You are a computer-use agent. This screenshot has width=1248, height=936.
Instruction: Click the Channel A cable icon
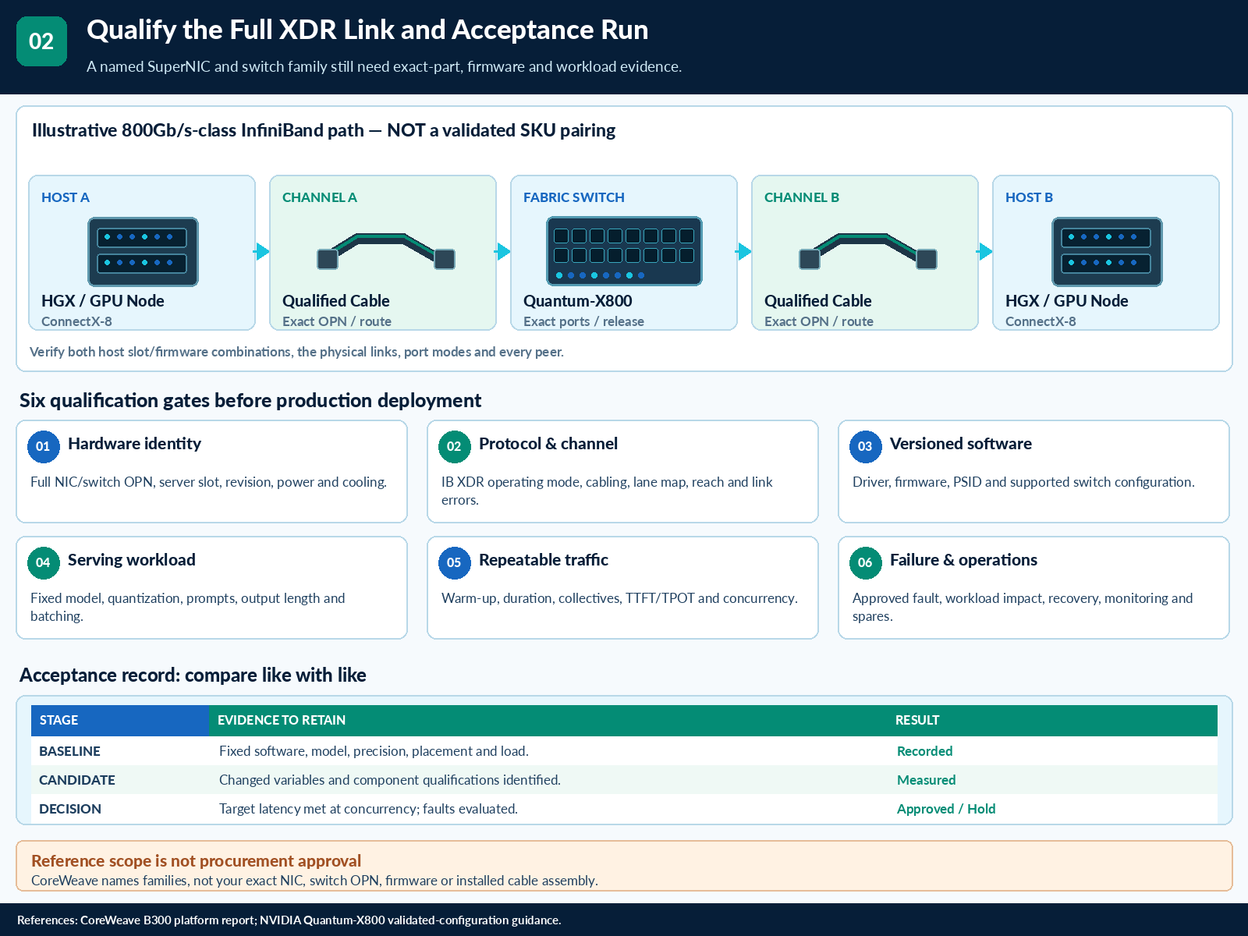pos(386,250)
